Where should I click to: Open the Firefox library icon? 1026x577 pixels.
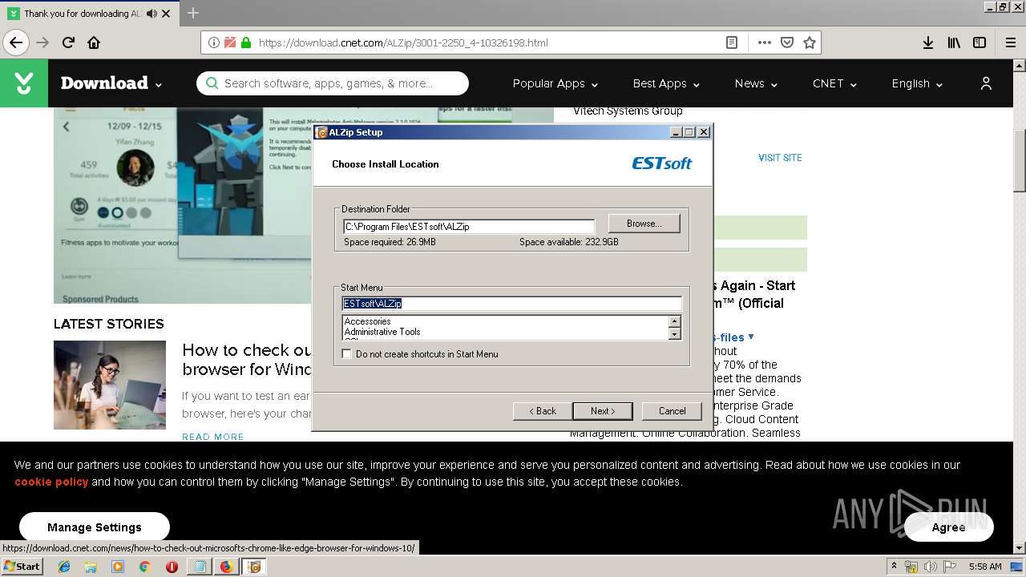pos(954,42)
